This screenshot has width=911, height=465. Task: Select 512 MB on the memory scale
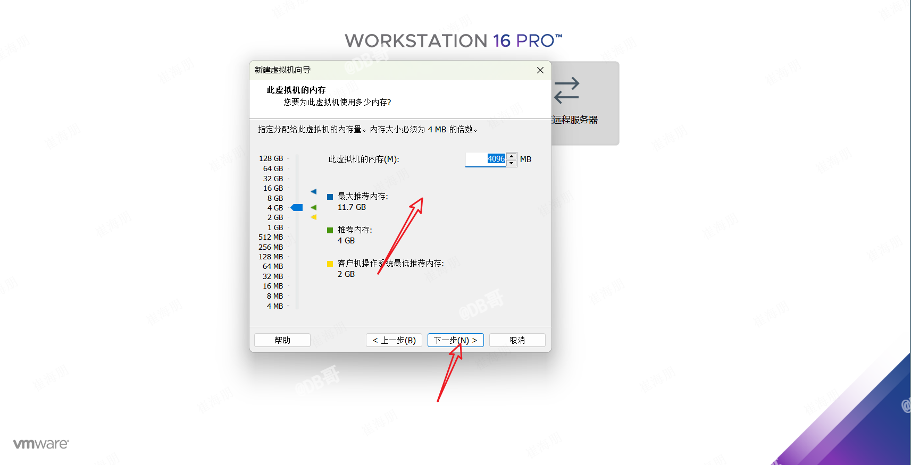click(x=271, y=237)
